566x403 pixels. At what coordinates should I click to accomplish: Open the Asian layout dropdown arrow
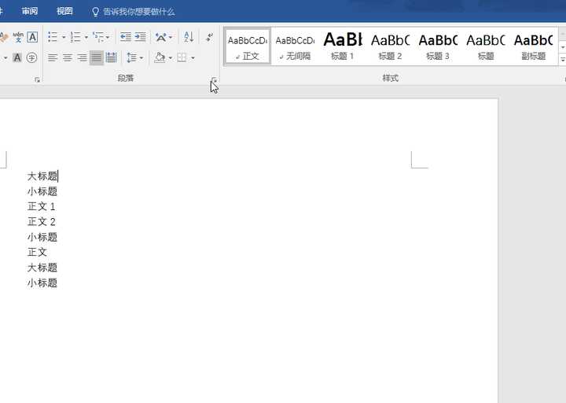point(171,37)
